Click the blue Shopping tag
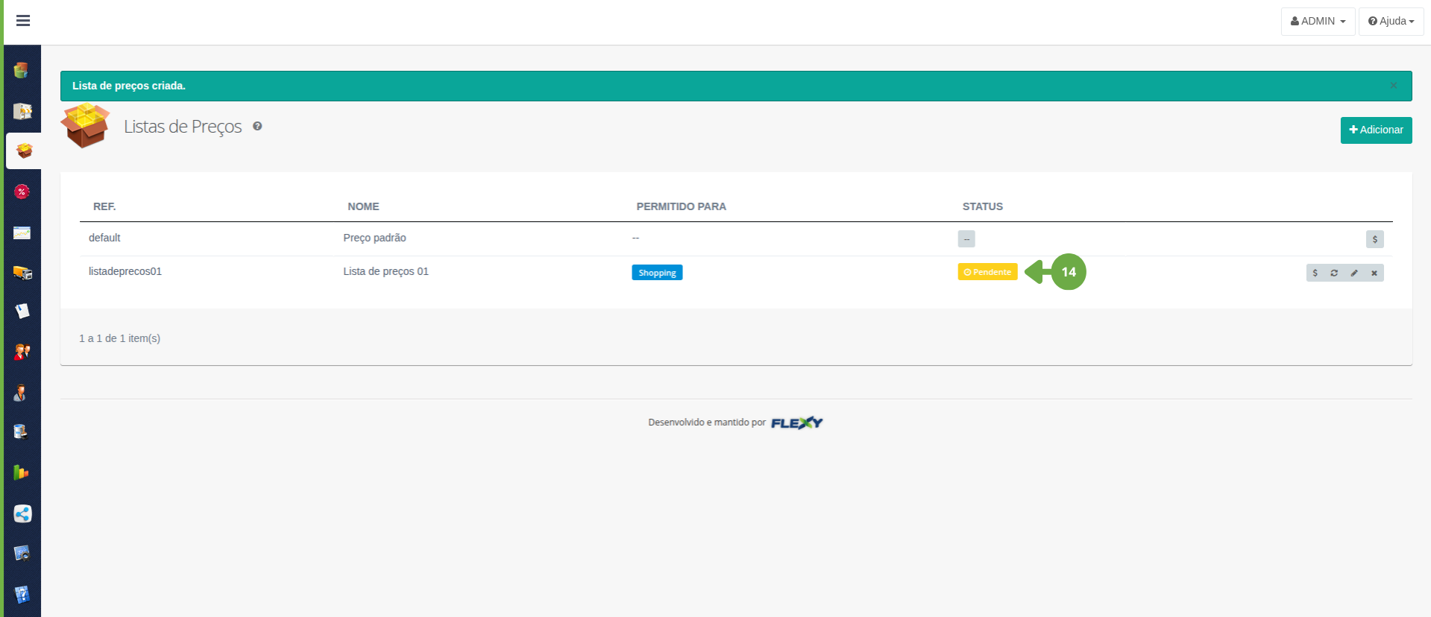The image size is (1431, 617). pyautogui.click(x=656, y=273)
